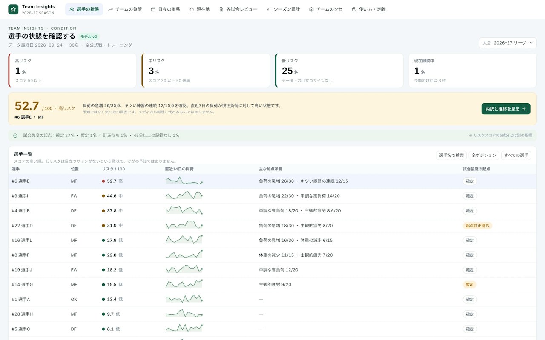Click the calendar icon for 日々の推移
Screen dimensions: 545x340
click(x=153, y=9)
